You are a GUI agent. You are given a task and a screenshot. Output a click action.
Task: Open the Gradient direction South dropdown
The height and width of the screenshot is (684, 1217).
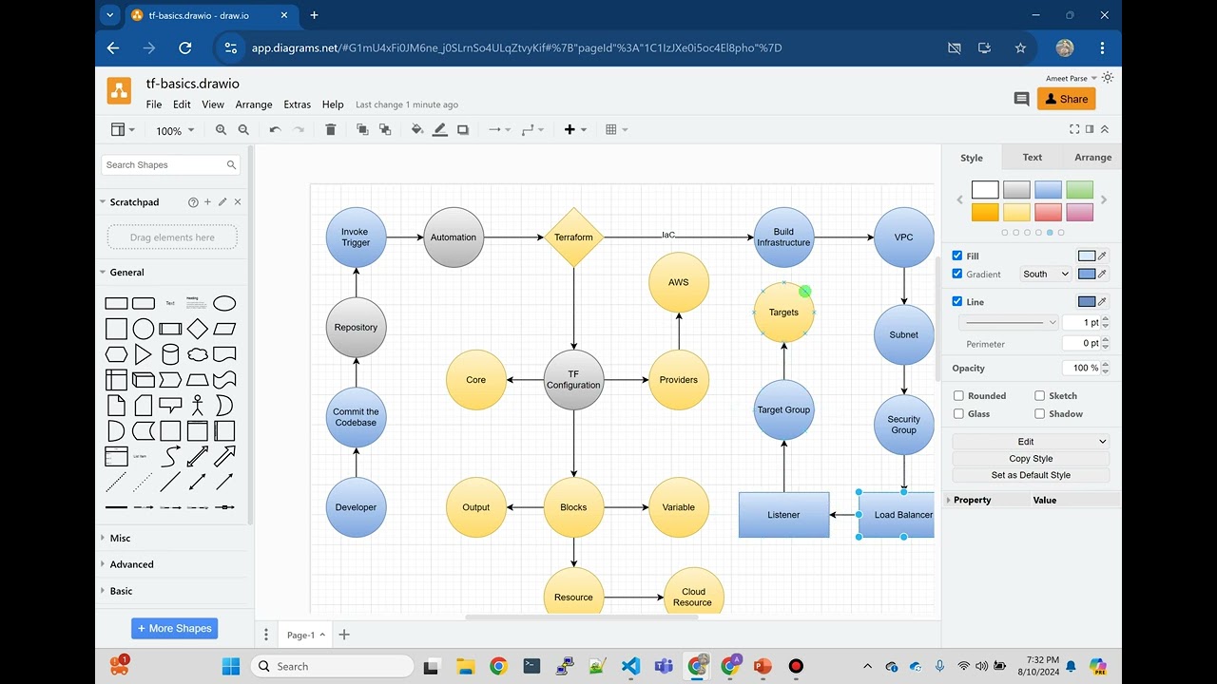pos(1047,274)
